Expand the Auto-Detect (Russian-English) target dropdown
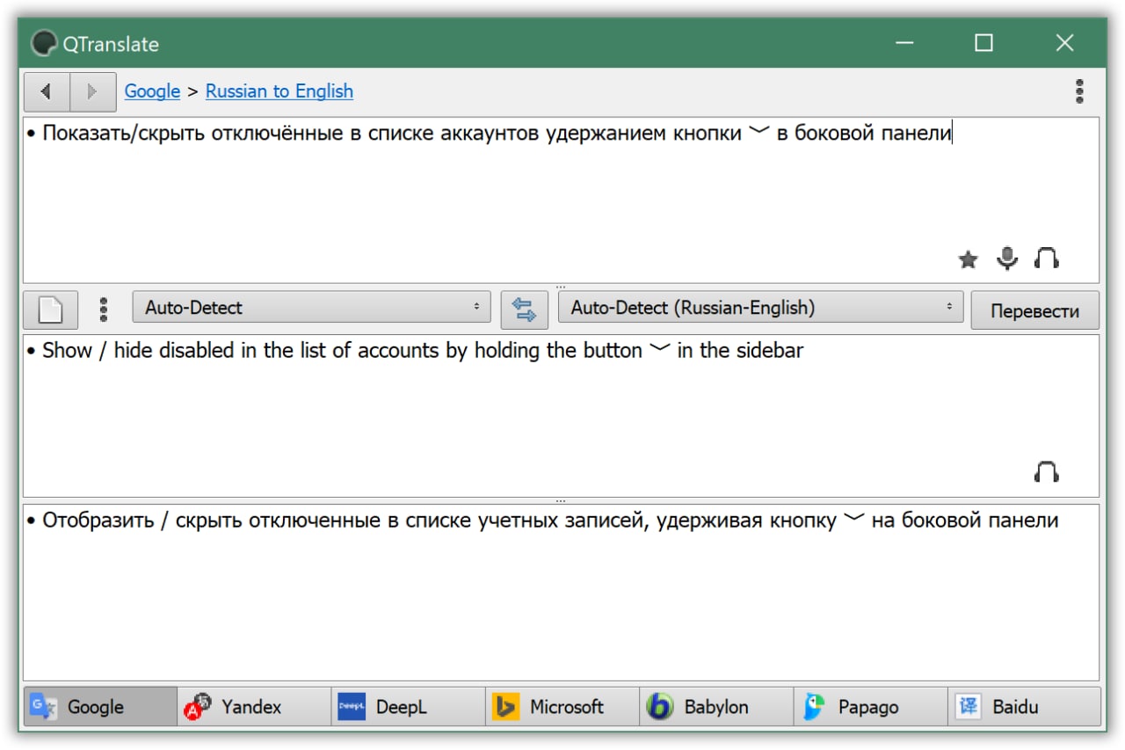 [760, 308]
